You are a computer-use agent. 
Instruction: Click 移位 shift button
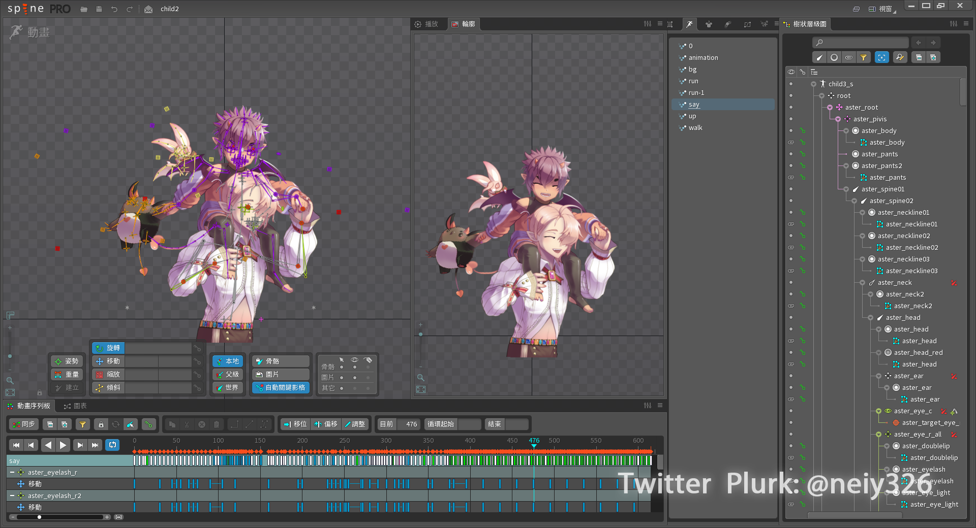click(x=295, y=424)
